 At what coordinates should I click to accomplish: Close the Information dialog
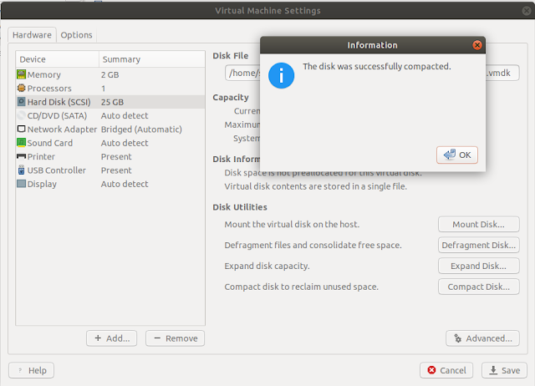(477, 45)
